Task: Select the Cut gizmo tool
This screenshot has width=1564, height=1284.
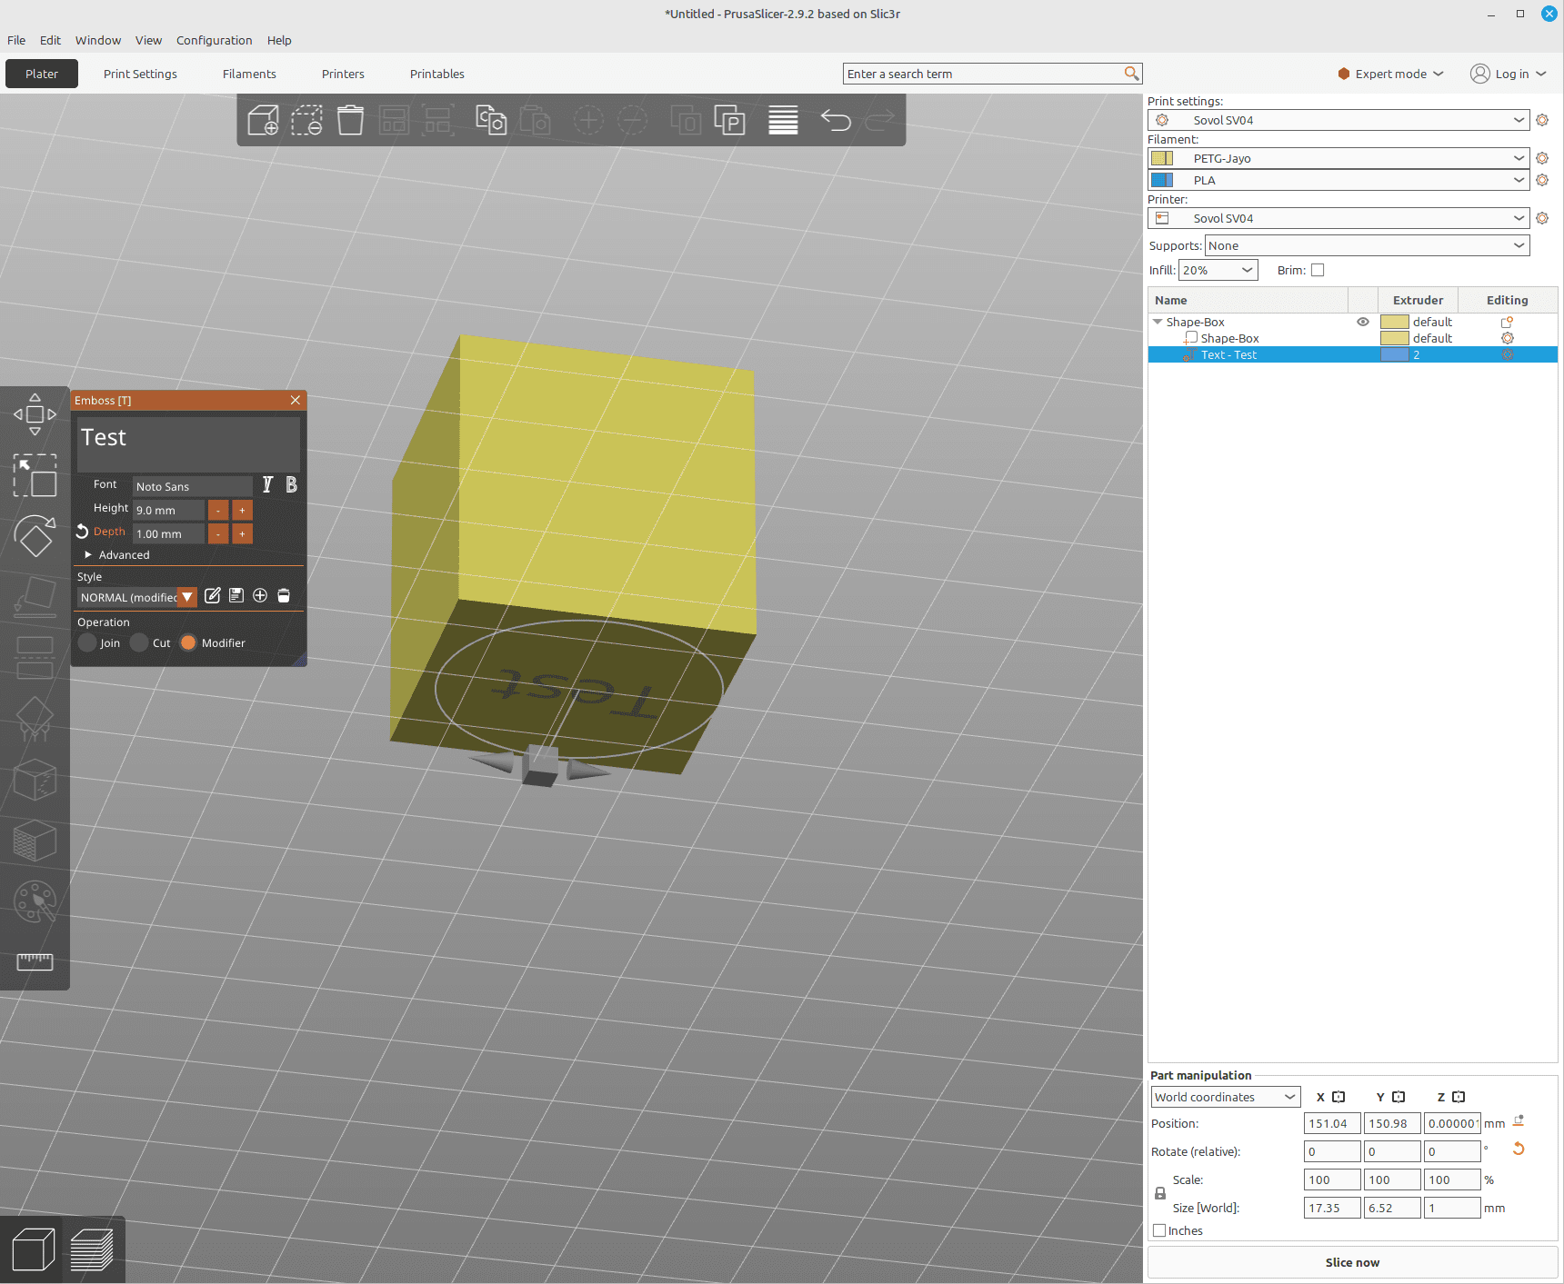Action: [x=35, y=658]
